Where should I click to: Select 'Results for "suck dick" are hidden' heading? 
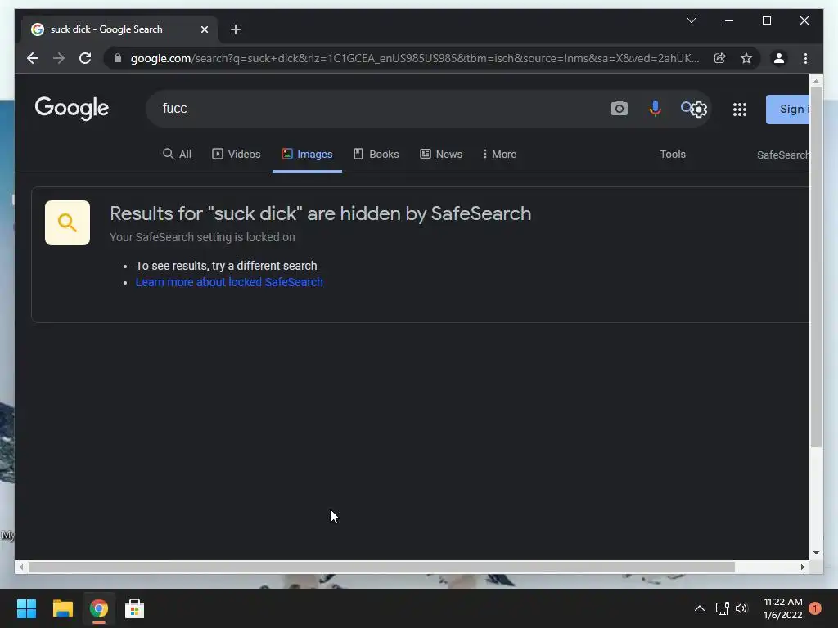[x=320, y=213]
